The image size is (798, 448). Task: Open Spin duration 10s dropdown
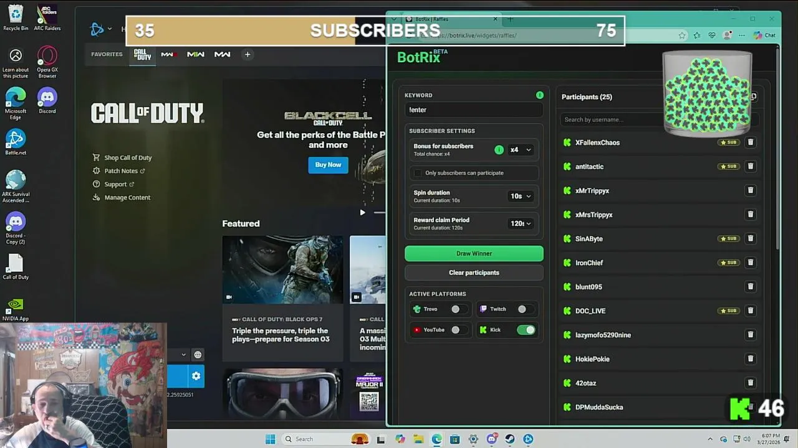[521, 196]
